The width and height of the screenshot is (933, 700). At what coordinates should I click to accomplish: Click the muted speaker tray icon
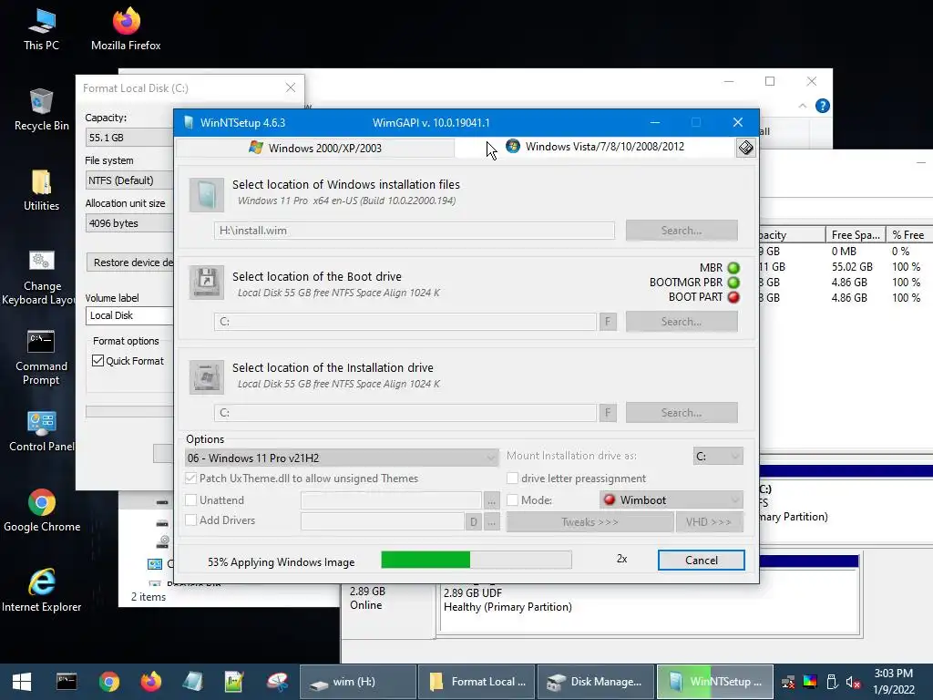tap(853, 682)
